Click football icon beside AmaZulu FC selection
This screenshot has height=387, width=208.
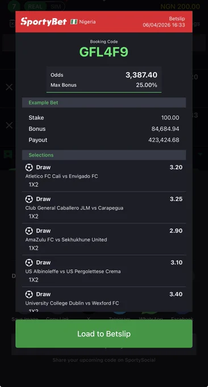(29, 230)
